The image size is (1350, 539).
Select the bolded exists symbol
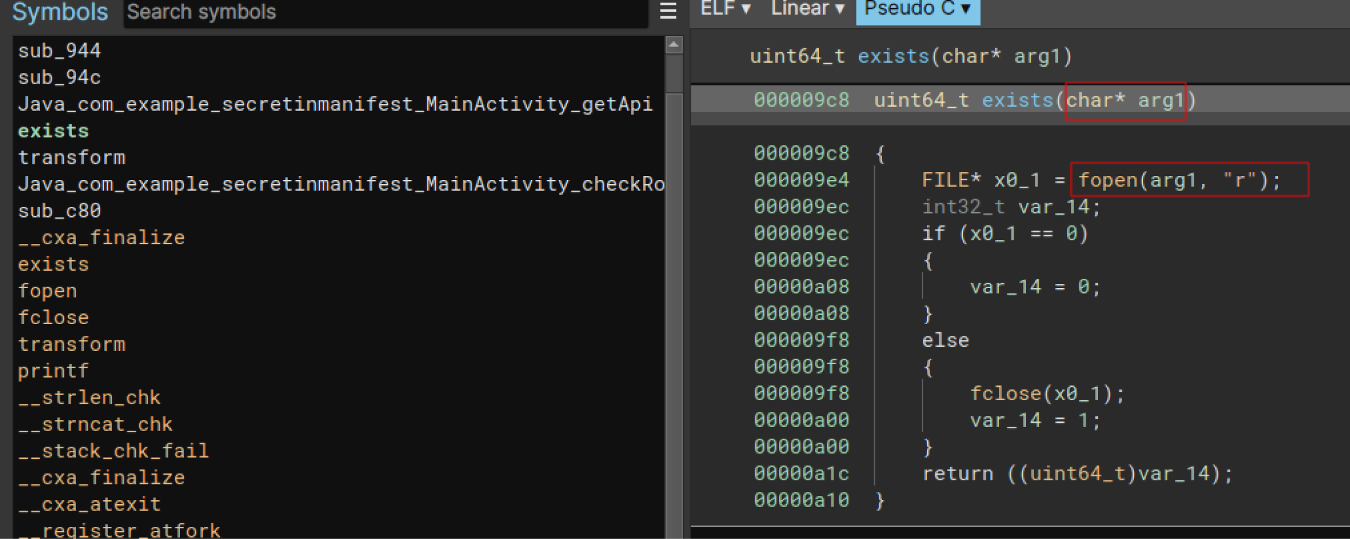click(53, 130)
